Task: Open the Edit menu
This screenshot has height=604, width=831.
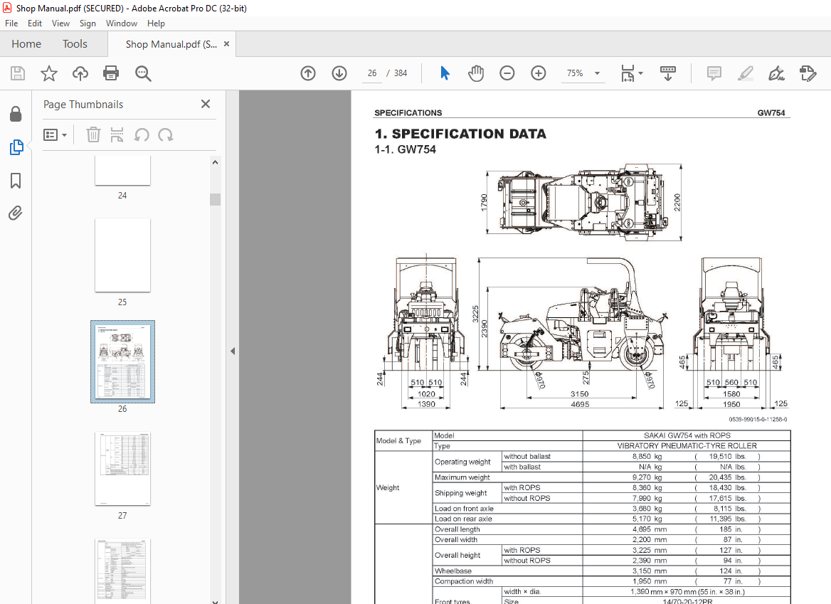Action: 34,23
